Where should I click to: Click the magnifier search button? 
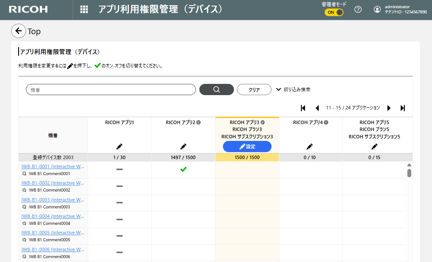(x=216, y=89)
